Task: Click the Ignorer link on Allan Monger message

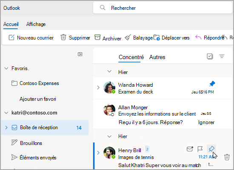Action: click(x=206, y=122)
